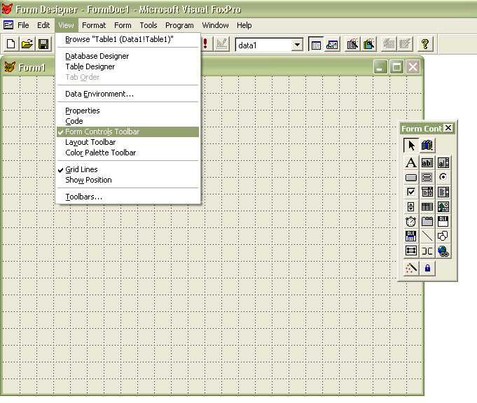The width and height of the screenshot is (477, 403).
Task: Open the Window menu
Action: pos(215,25)
